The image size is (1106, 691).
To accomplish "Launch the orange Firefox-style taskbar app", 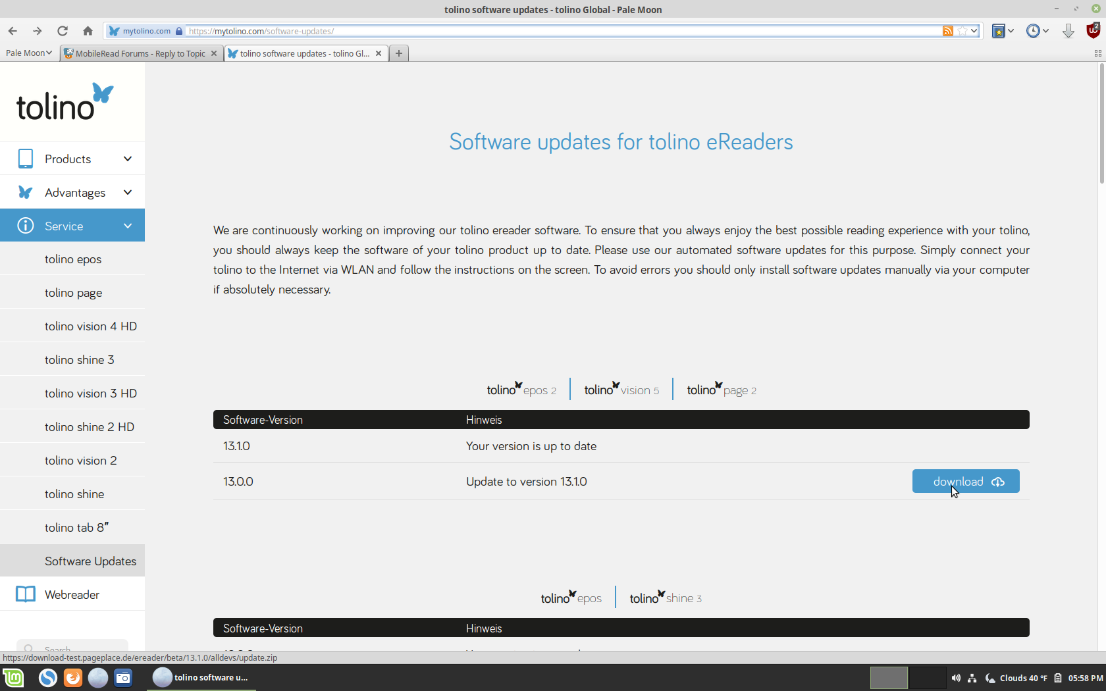I will pyautogui.click(x=72, y=677).
